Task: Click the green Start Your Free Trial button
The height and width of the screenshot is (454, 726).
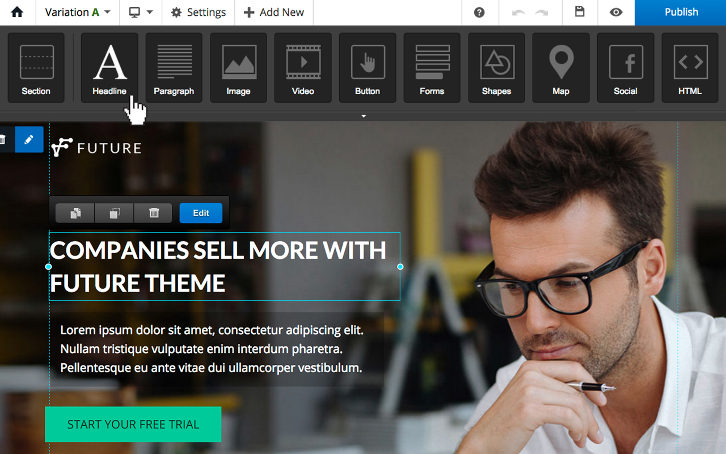Action: click(x=133, y=424)
